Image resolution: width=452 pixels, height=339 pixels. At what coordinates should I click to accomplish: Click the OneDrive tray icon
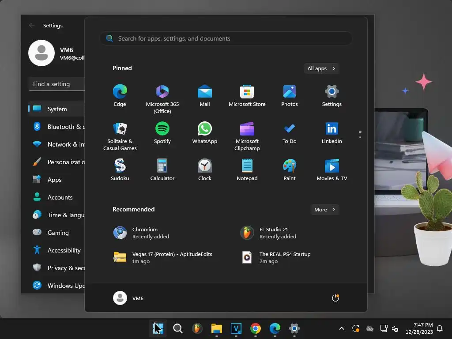coord(370,328)
